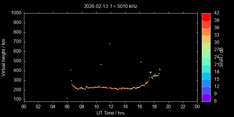
Task: Click the red 39–42 dB colorbar swatch
Action: pyautogui.click(x=206, y=17)
